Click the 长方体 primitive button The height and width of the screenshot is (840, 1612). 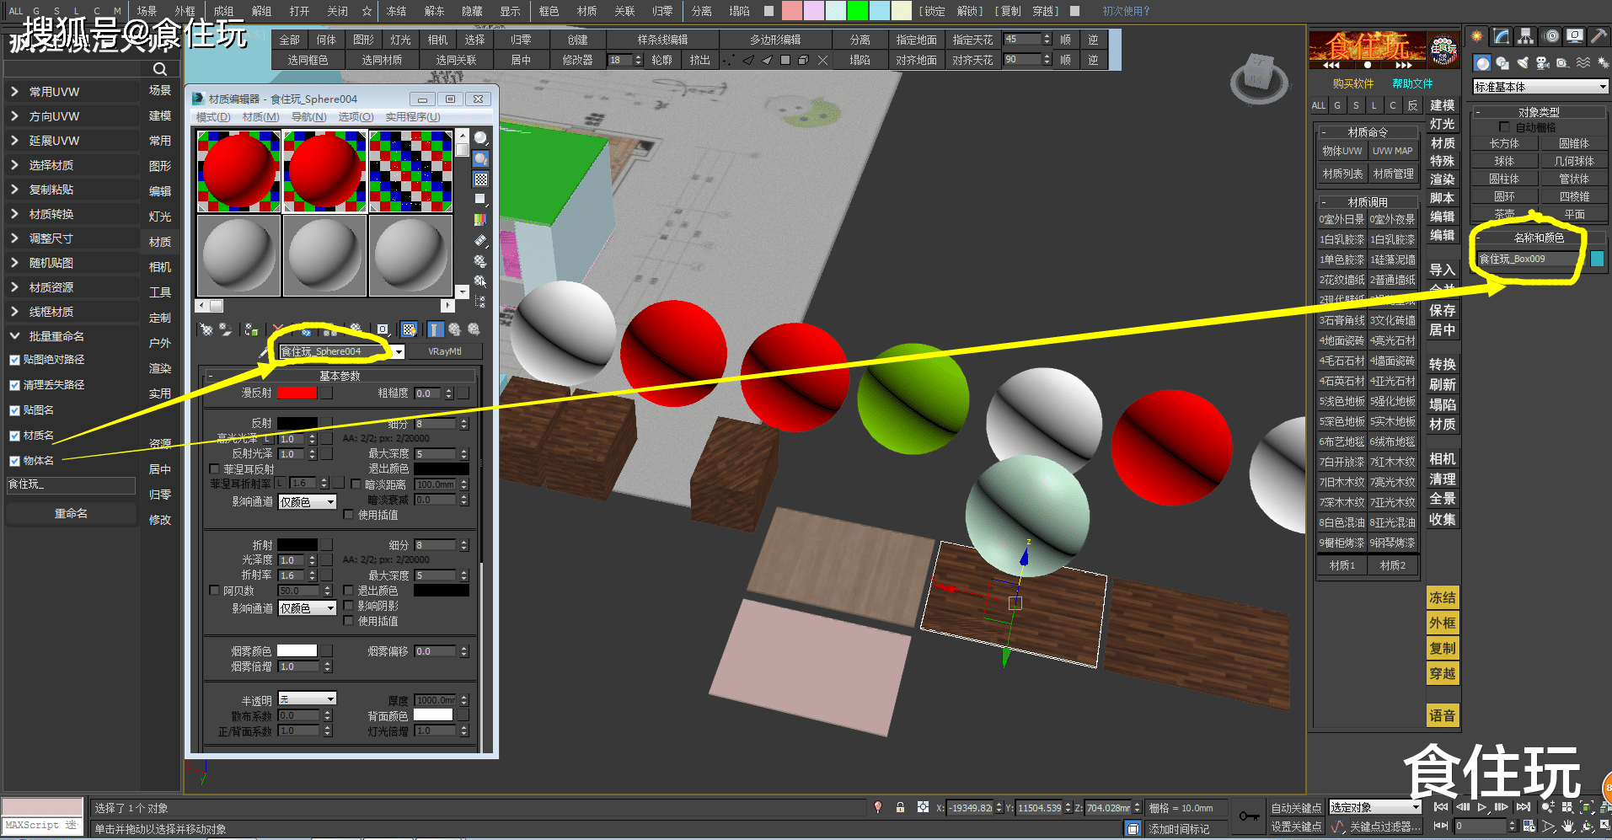[x=1504, y=144]
